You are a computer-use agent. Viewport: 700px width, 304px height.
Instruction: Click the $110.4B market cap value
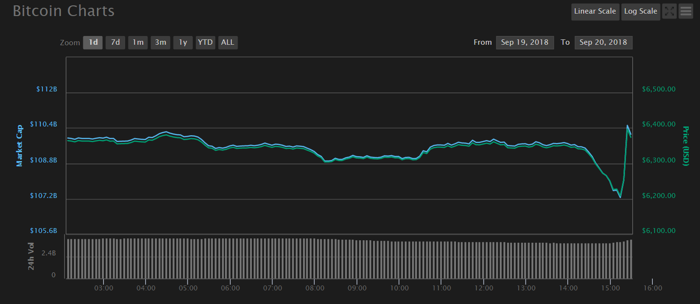(x=44, y=125)
